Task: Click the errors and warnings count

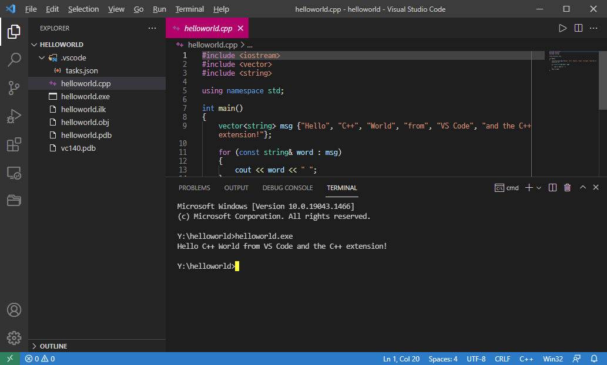Action: (x=40, y=359)
